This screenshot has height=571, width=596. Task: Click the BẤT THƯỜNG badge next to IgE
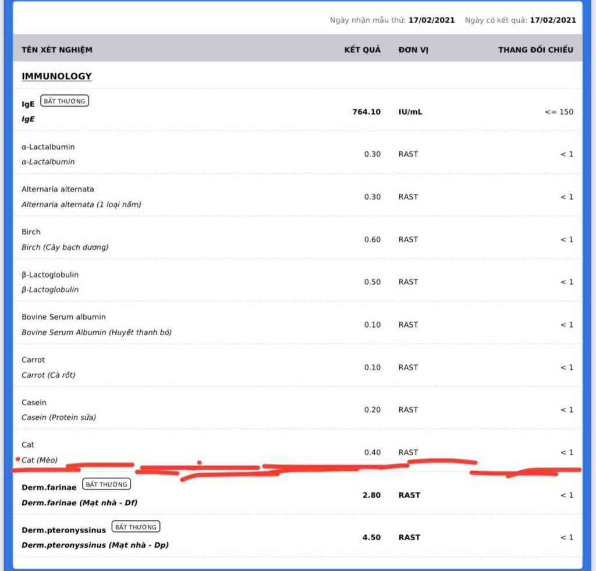(x=64, y=101)
